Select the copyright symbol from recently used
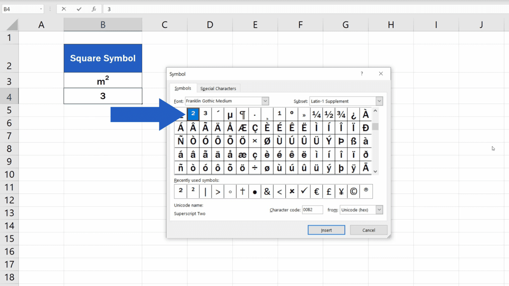This screenshot has height=286, width=509. coord(353,191)
